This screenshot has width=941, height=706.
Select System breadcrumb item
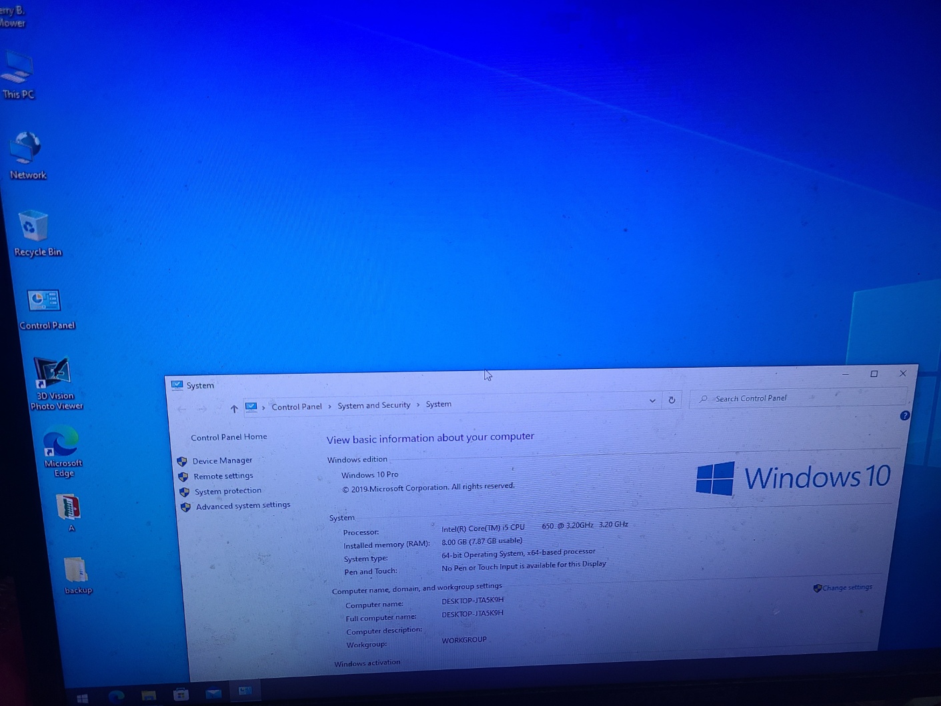coord(439,404)
